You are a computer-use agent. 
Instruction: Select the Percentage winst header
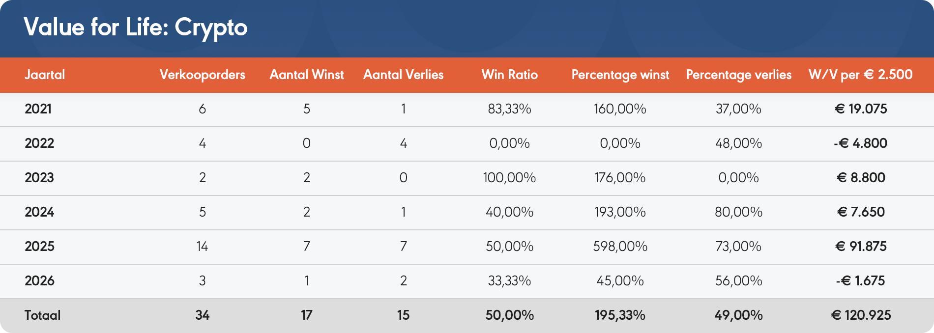pos(620,75)
